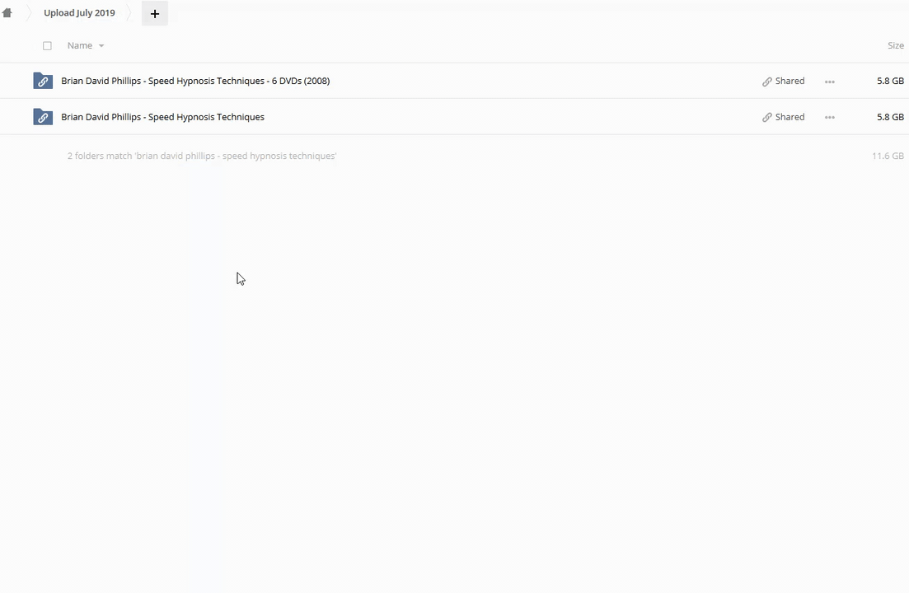Click folder icon of second Speed Hypnosis row

tap(43, 117)
